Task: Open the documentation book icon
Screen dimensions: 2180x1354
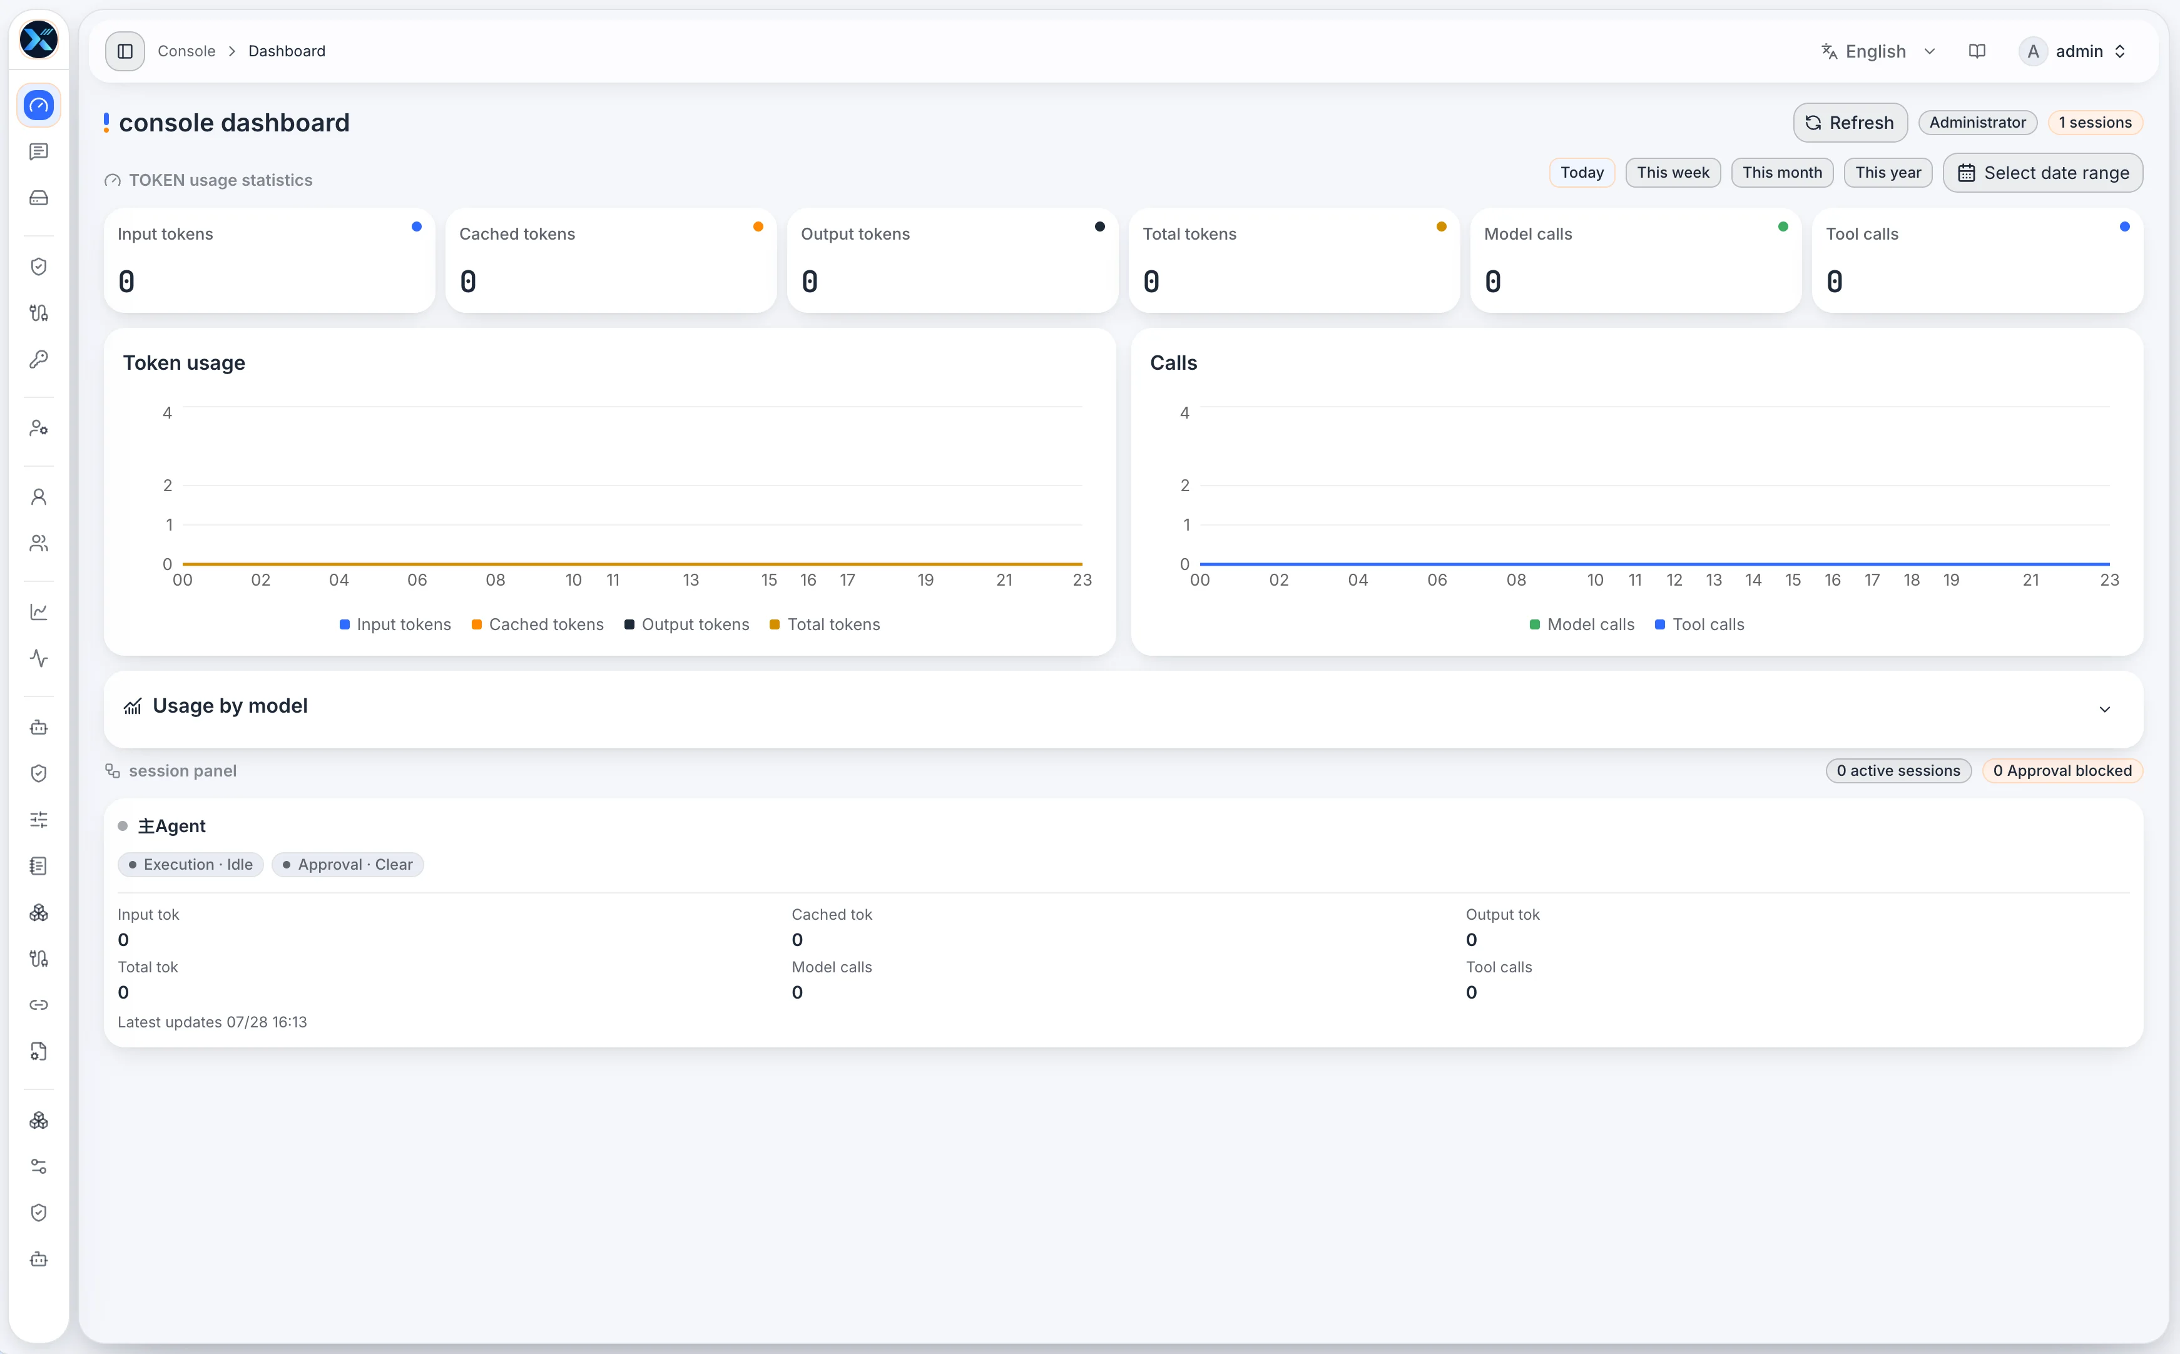Action: click(x=1977, y=51)
